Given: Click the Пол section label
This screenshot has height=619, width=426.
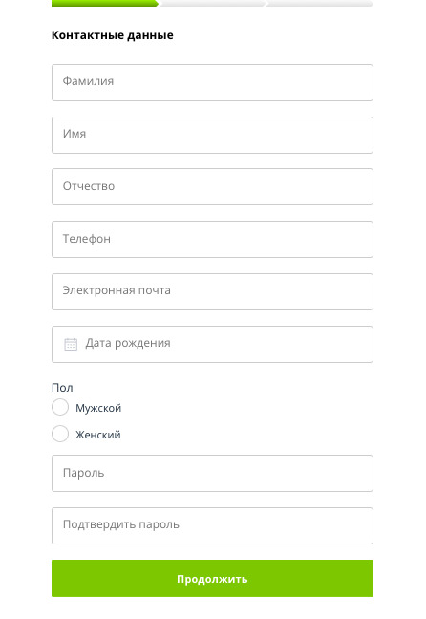Looking at the screenshot, I should coord(62,388).
